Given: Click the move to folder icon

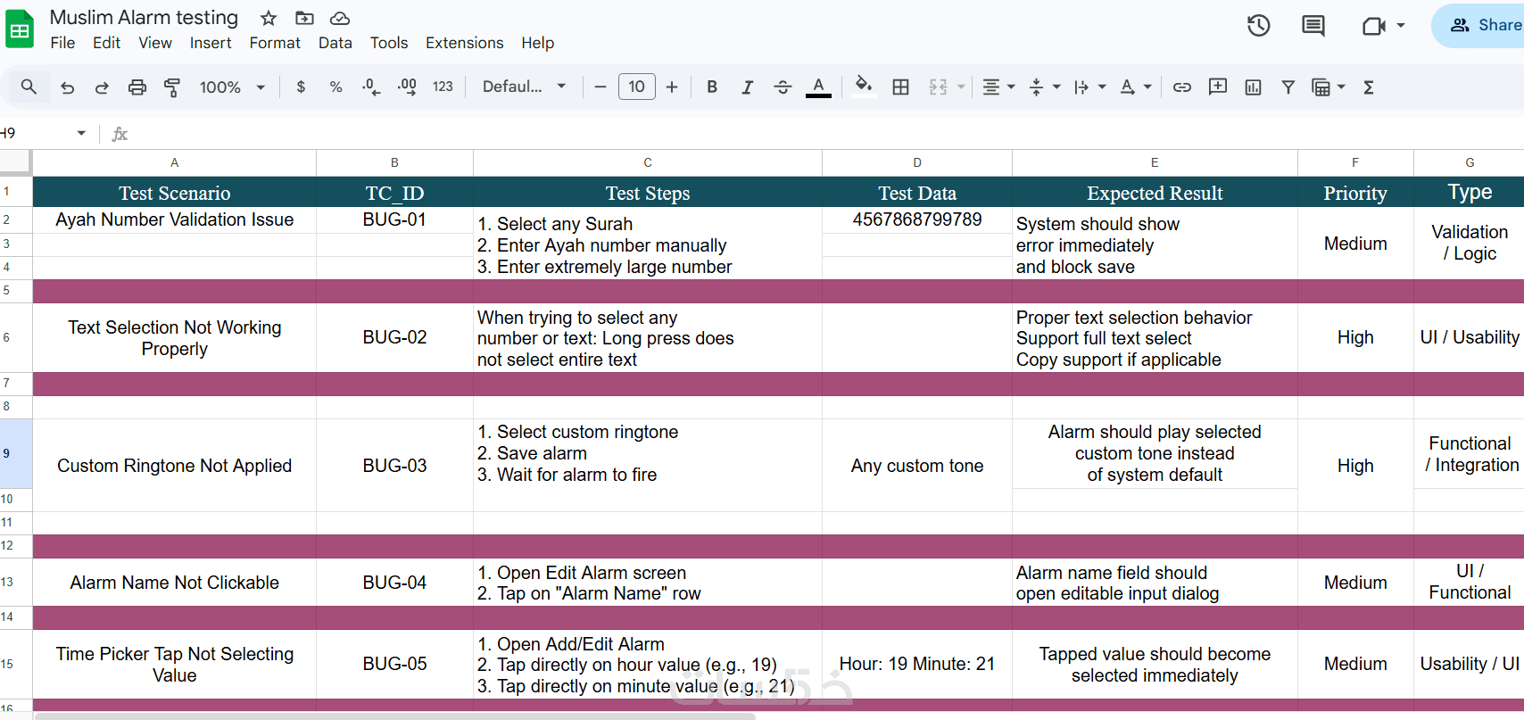Looking at the screenshot, I should tap(304, 18).
